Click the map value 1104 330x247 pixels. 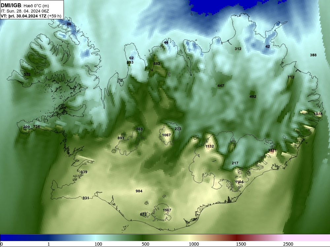[239, 182]
